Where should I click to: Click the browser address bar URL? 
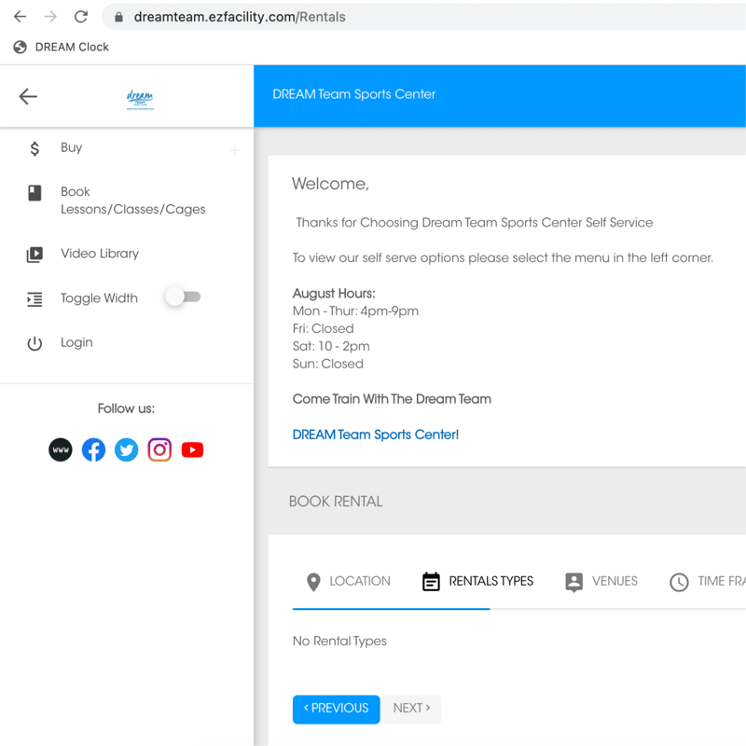(240, 17)
